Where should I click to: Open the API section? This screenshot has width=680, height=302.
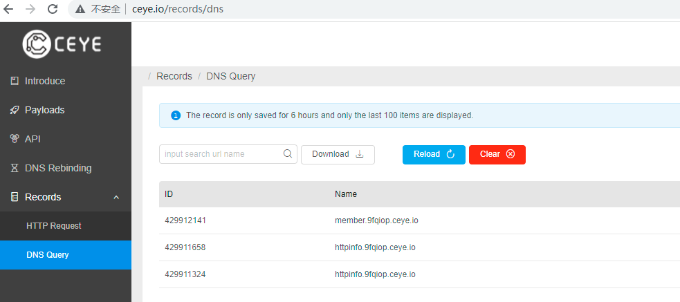pyautogui.click(x=33, y=139)
